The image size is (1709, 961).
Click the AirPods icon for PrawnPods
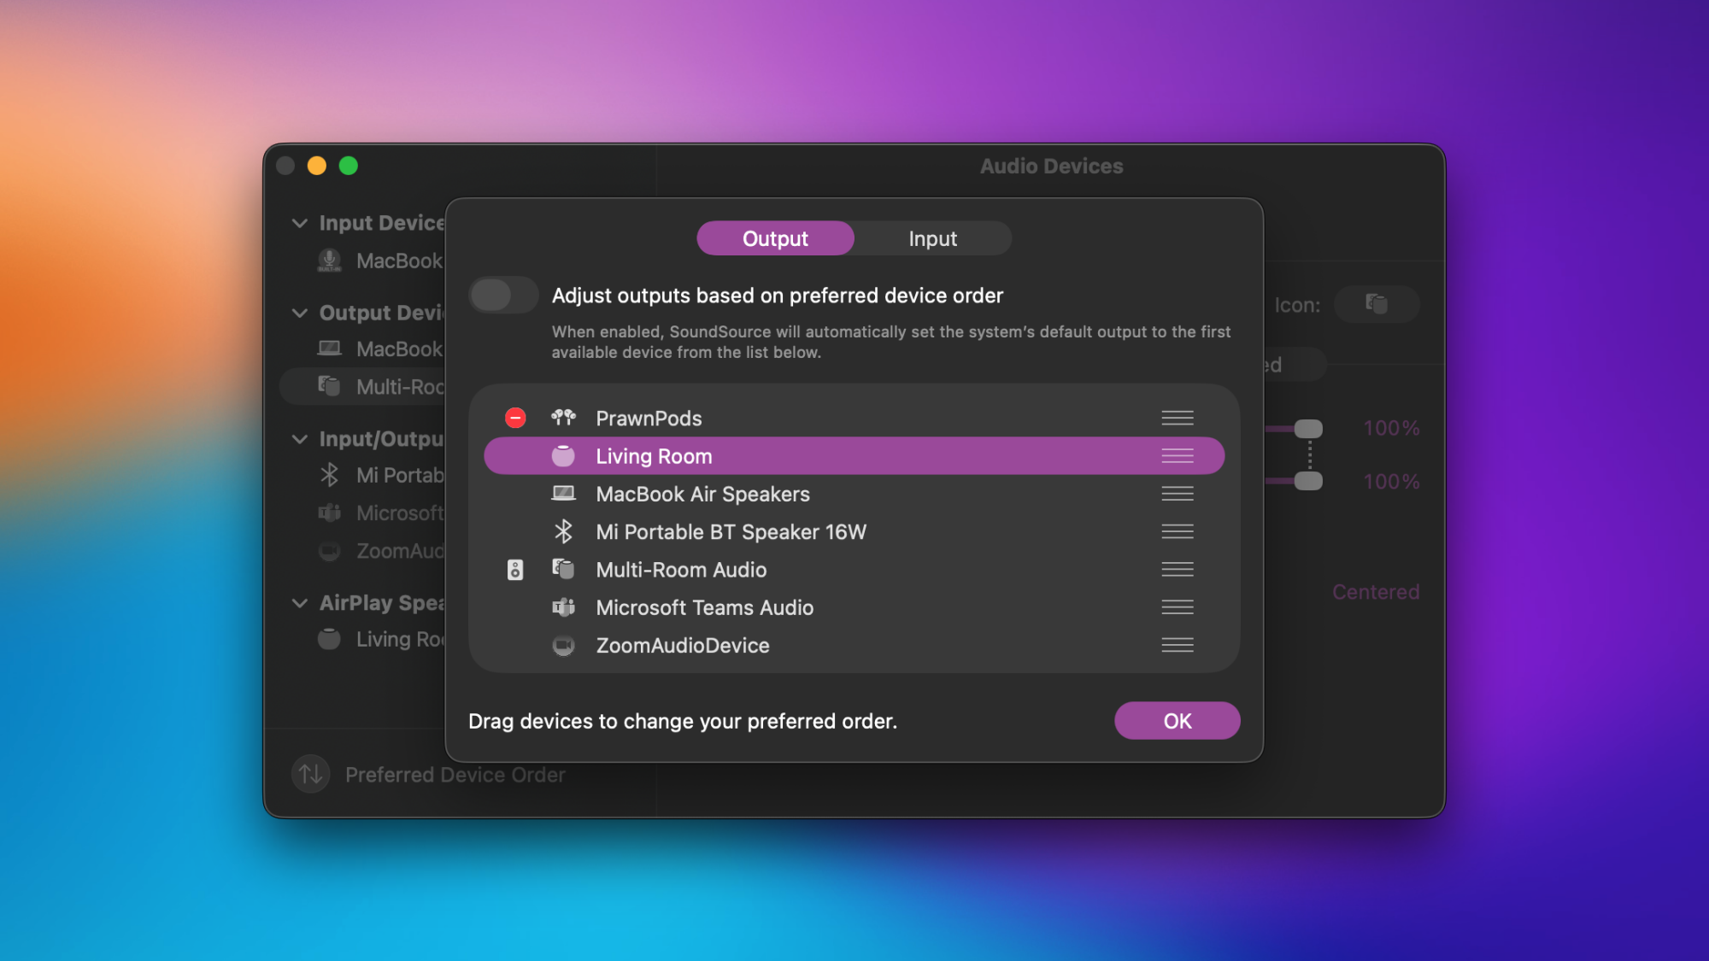coord(563,418)
